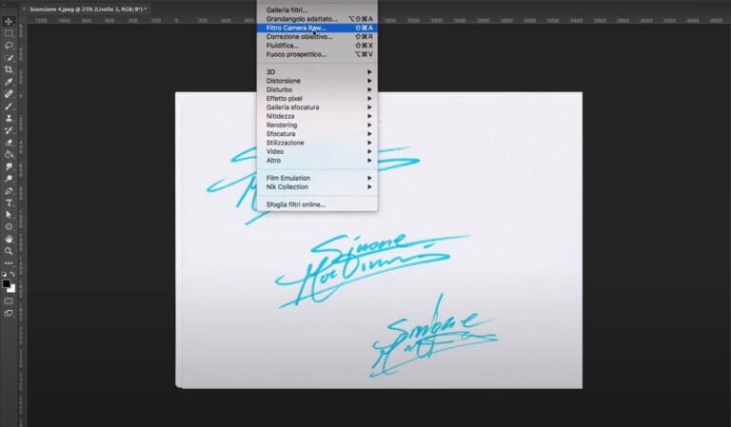Select the Eyedropper tool
The image size is (731, 427).
click(x=9, y=82)
